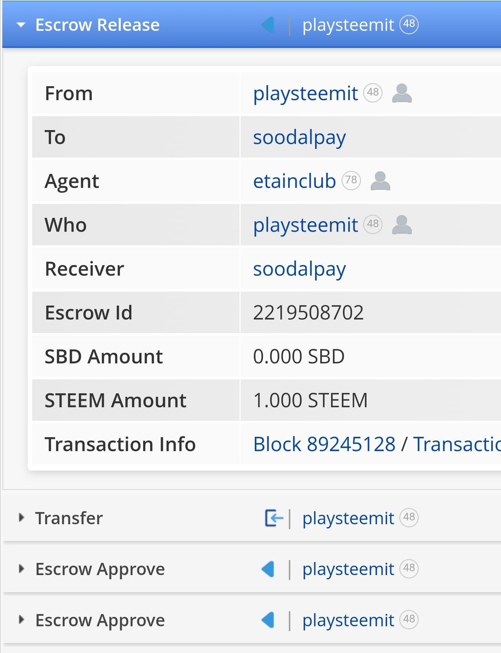Open the Transaction link in Transaction Info

click(457, 444)
